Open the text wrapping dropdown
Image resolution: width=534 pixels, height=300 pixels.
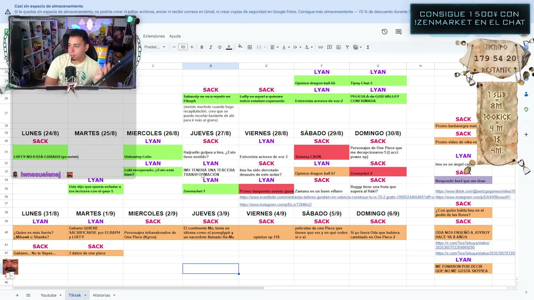tap(297, 47)
